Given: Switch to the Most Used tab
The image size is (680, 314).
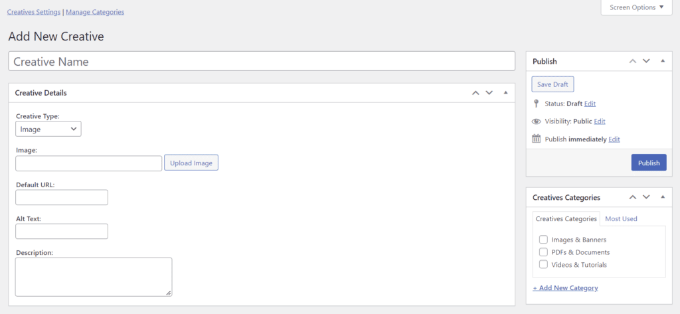Looking at the screenshot, I should point(621,218).
